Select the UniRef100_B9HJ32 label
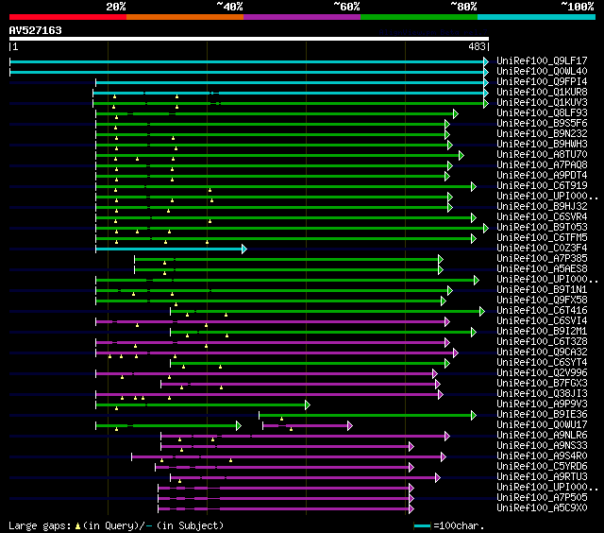Image resolution: width=604 pixels, height=533 pixels. click(542, 207)
